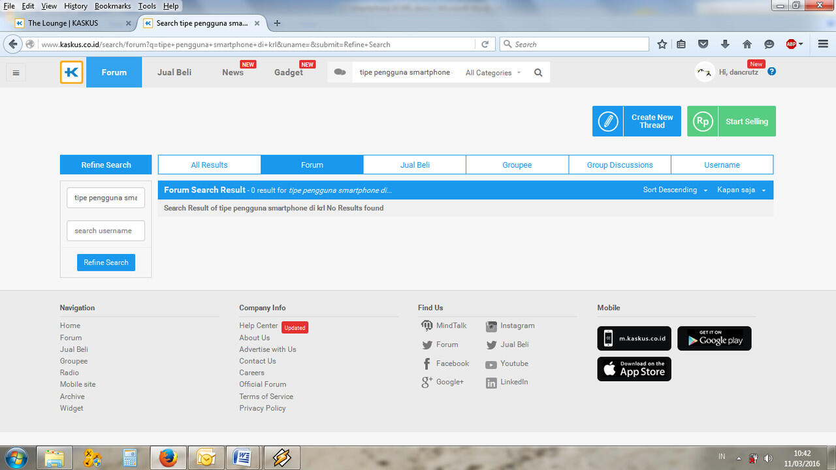Click the Refine Search submit button
This screenshot has width=836, height=470.
coord(106,262)
